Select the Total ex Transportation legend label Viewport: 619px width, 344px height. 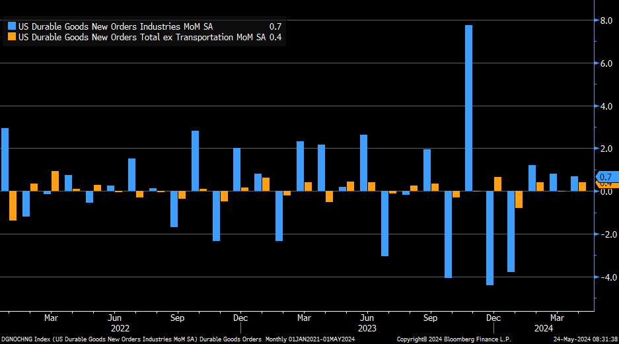pyautogui.click(x=141, y=38)
